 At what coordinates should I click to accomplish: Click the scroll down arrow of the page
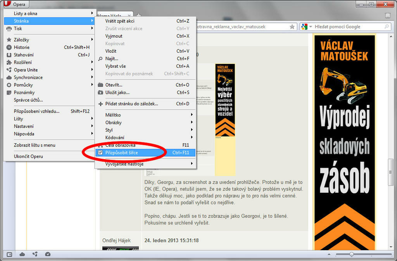391,247
